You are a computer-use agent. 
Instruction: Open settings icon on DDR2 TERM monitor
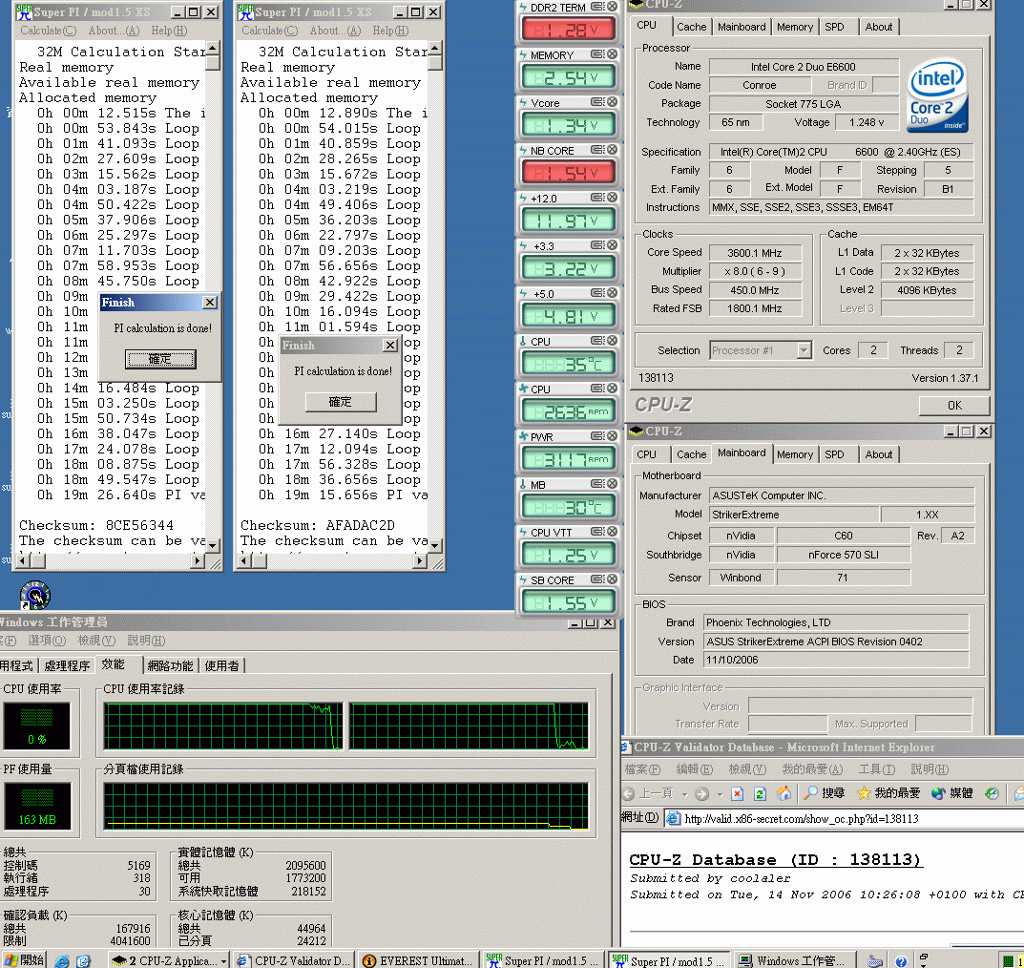(x=596, y=7)
